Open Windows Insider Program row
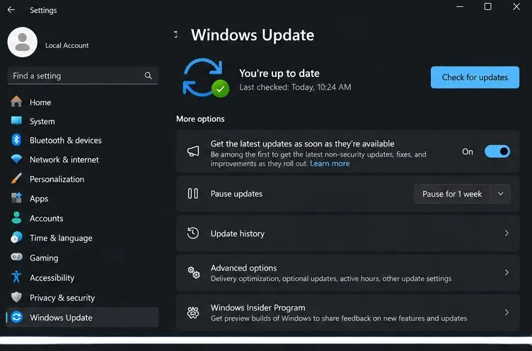The height and width of the screenshot is (351, 532). 348,312
